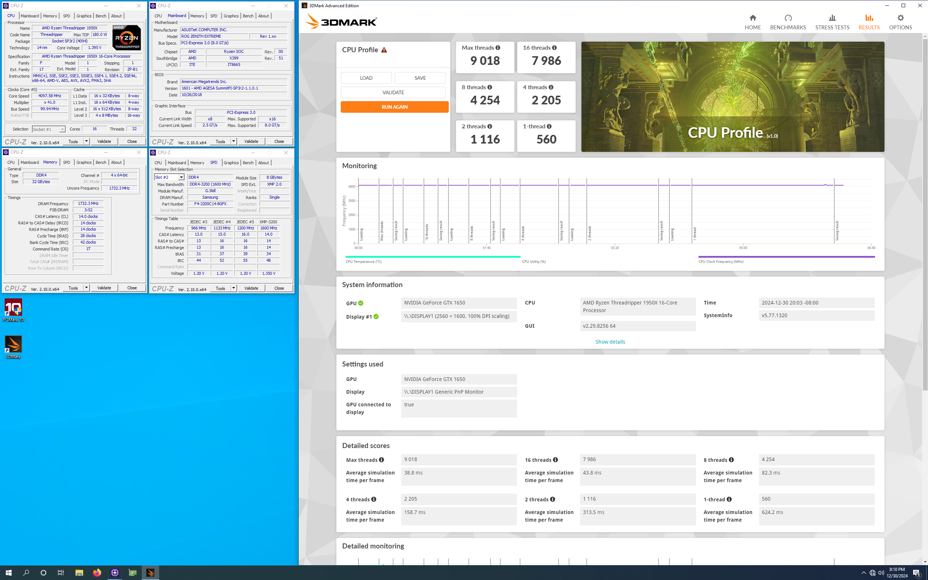Click the info icon beside 1-thread score card
The height and width of the screenshot is (580, 928).
(x=549, y=126)
